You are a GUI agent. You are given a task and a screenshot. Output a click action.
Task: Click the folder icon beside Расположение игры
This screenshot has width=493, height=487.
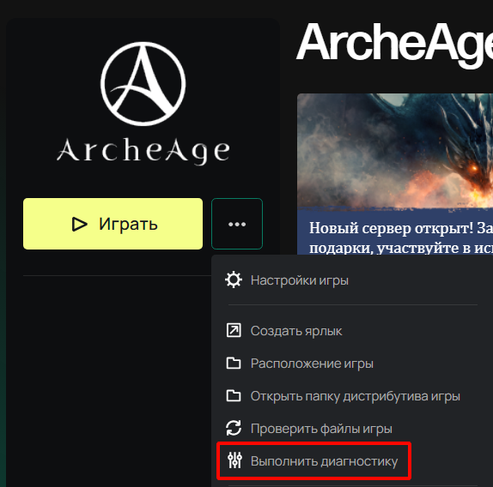point(234,363)
